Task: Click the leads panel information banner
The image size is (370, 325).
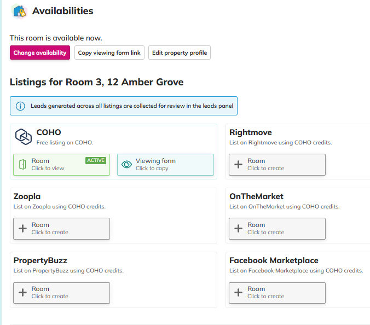Action: tap(123, 106)
